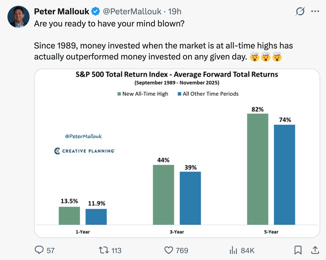
Task: Click the green New All-Time High legend swatch
Action: [119, 94]
